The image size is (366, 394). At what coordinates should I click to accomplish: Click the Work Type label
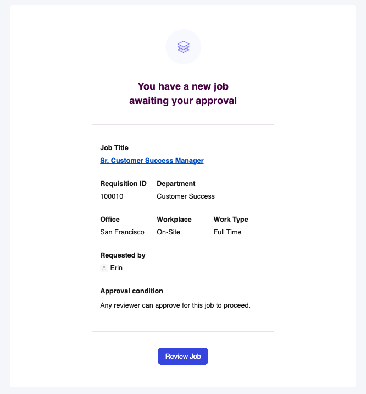coord(231,220)
